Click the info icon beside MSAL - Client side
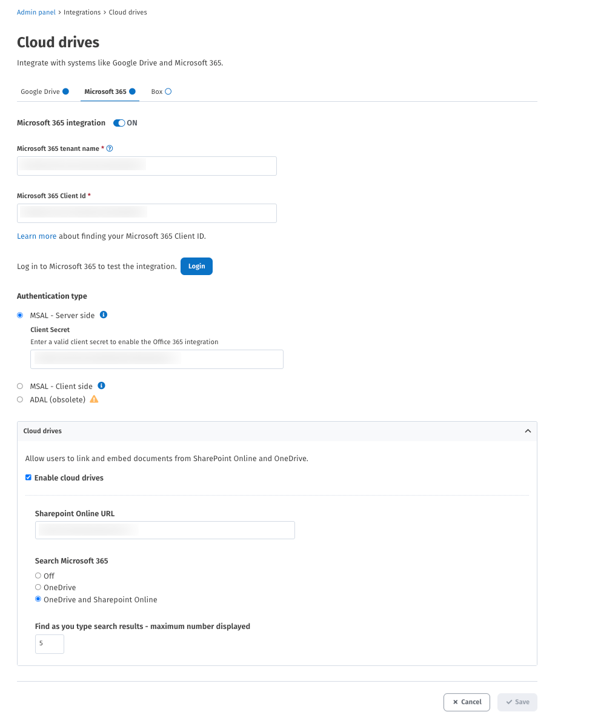Screen dimensions: 598x718 (x=101, y=385)
